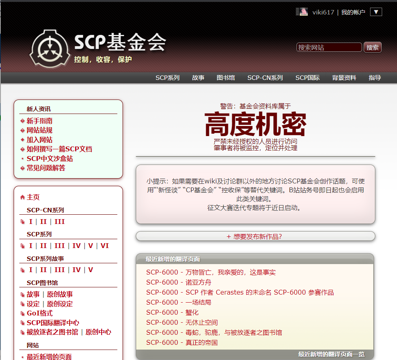
Task: Open SCP系列 series VI link
Action: 104,246
